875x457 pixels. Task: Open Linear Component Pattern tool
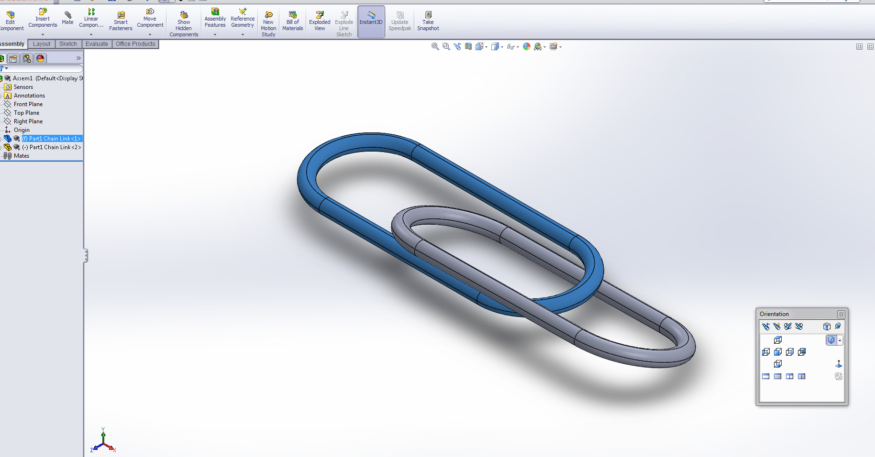91,18
